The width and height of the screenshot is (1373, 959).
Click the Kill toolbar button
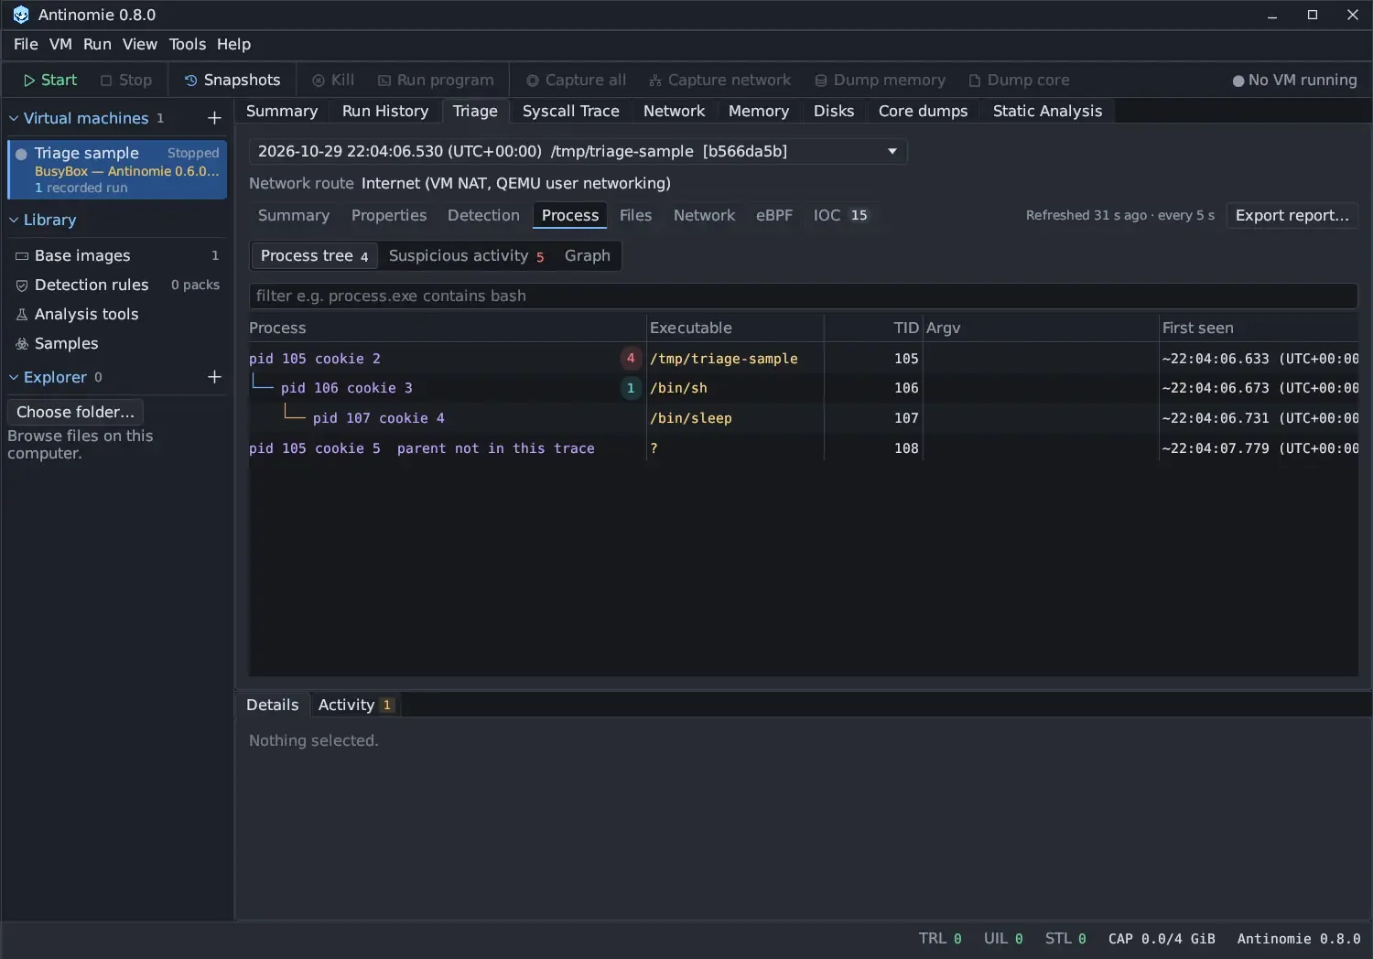pos(333,81)
